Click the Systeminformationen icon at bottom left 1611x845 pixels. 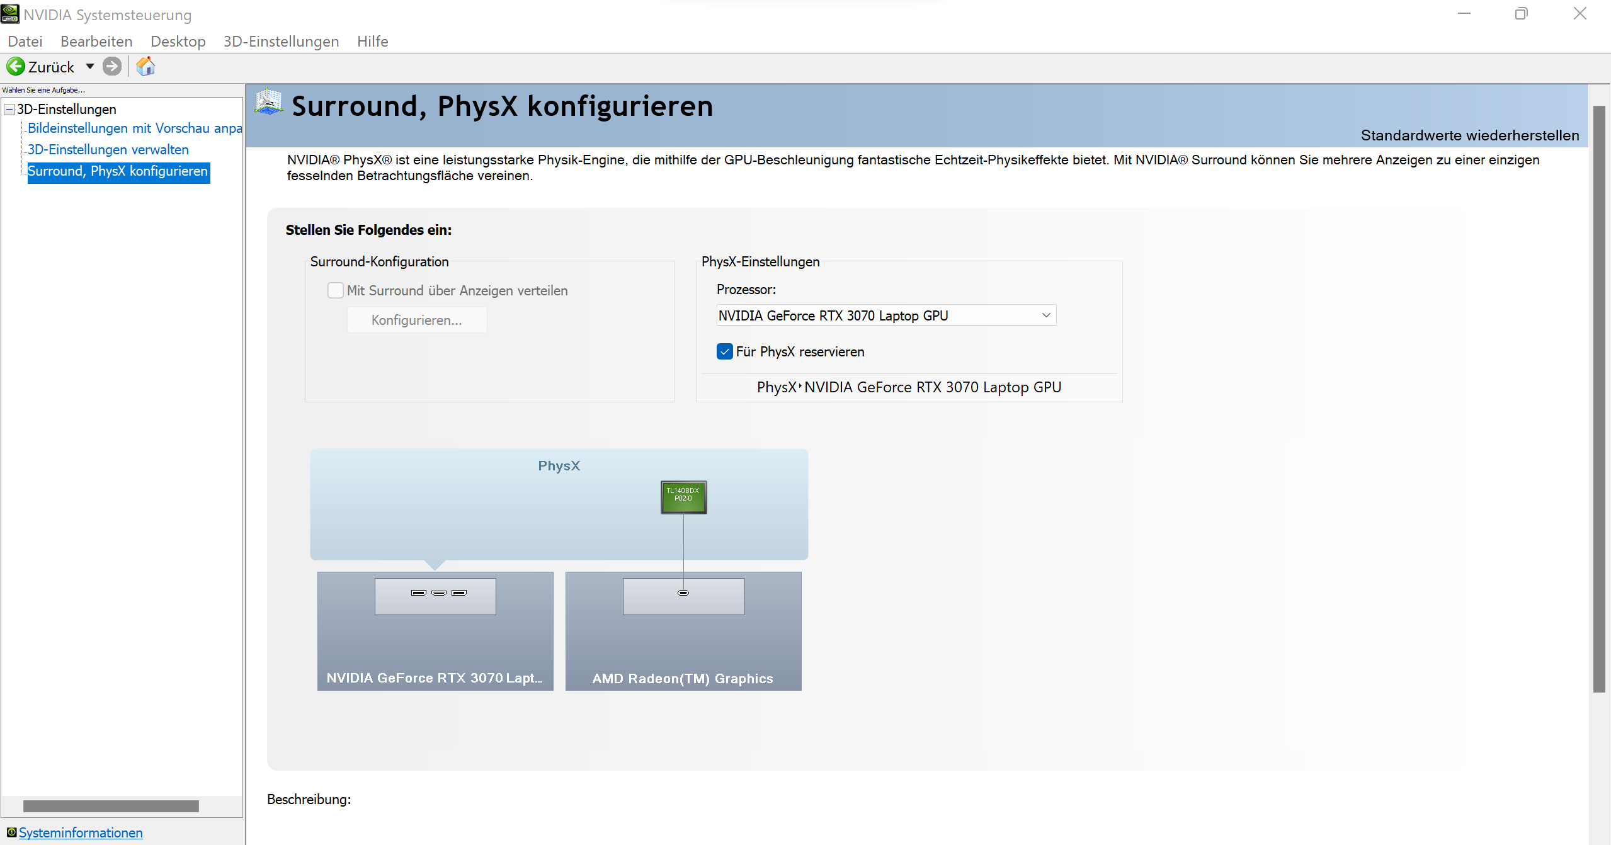click(x=11, y=832)
